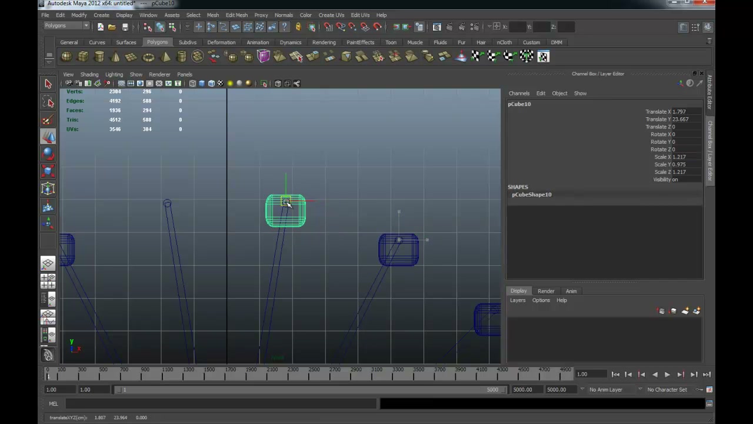
Task: Open the Polygons menu set dropdown
Action: [66, 26]
